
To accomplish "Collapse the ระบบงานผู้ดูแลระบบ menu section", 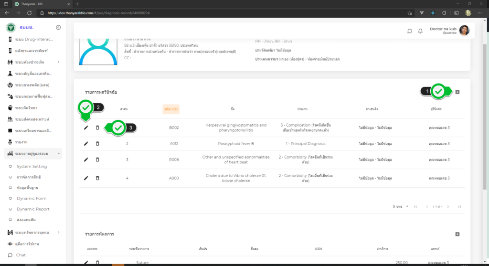I will tap(58, 153).
